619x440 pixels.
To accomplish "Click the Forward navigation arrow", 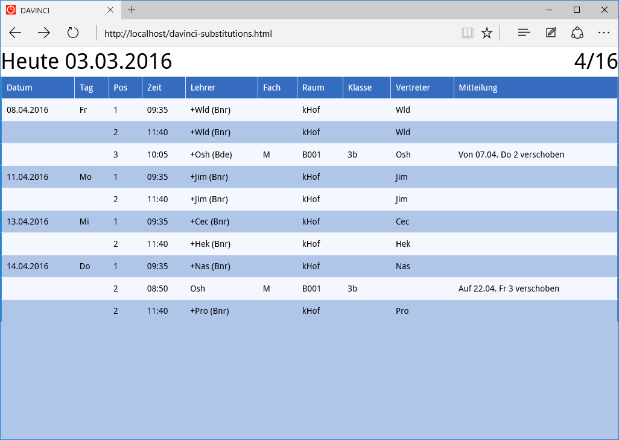I will 43,33.
